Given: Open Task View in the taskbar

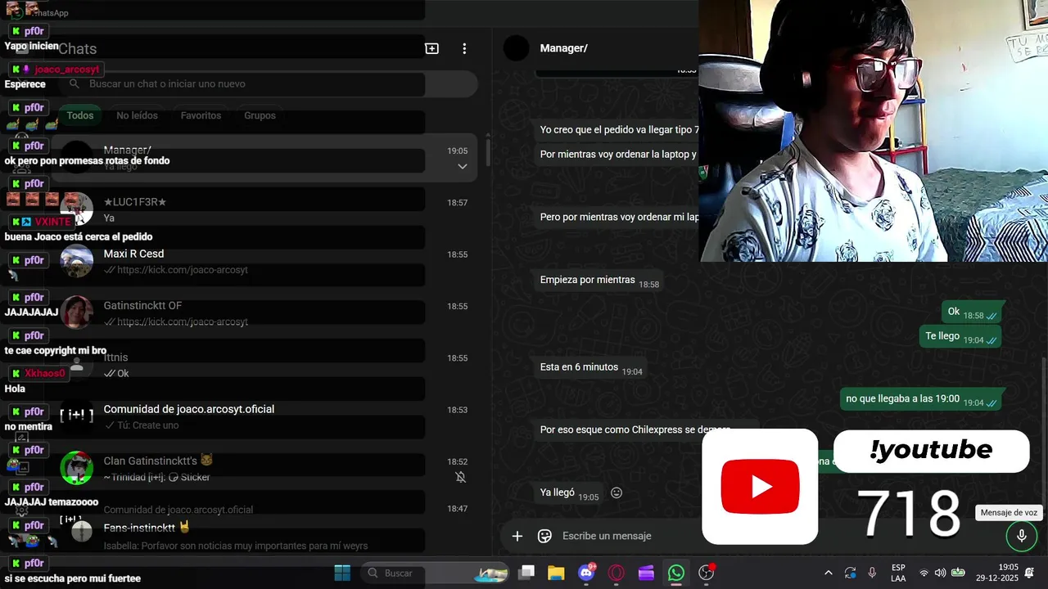Looking at the screenshot, I should (526, 573).
